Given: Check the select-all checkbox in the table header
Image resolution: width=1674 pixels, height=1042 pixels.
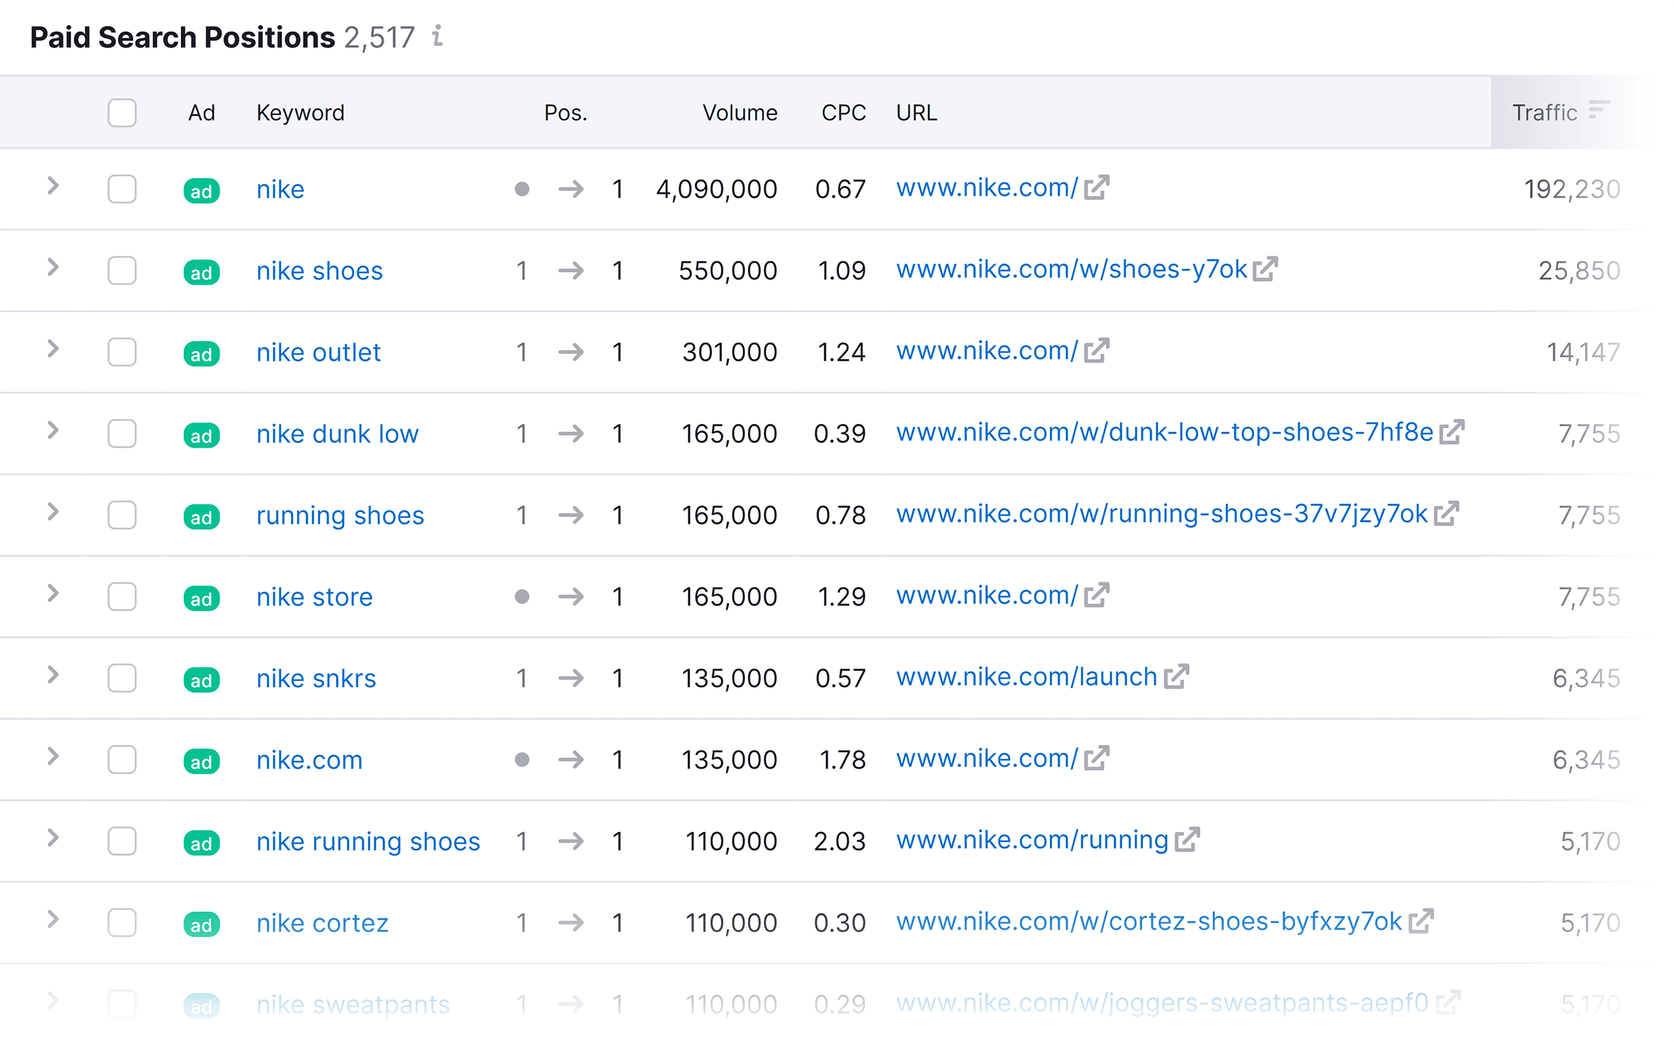Looking at the screenshot, I should tap(121, 114).
